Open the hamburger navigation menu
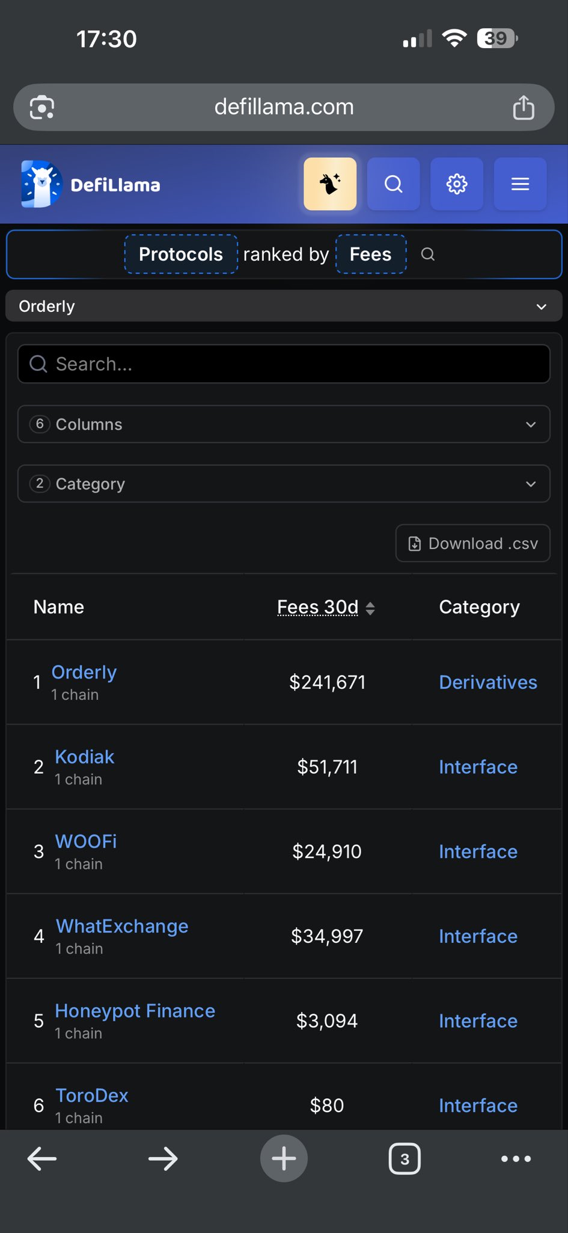 tap(520, 184)
